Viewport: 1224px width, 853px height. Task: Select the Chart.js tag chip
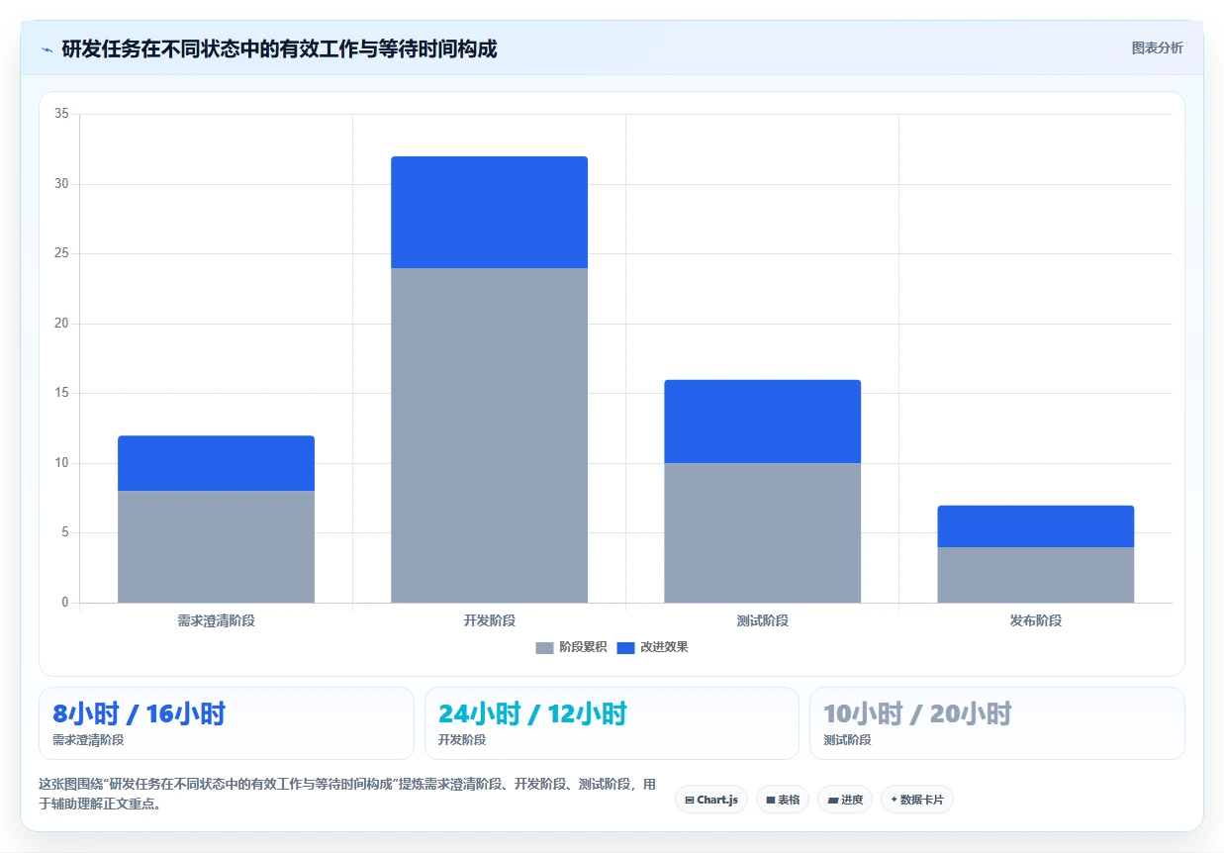711,800
